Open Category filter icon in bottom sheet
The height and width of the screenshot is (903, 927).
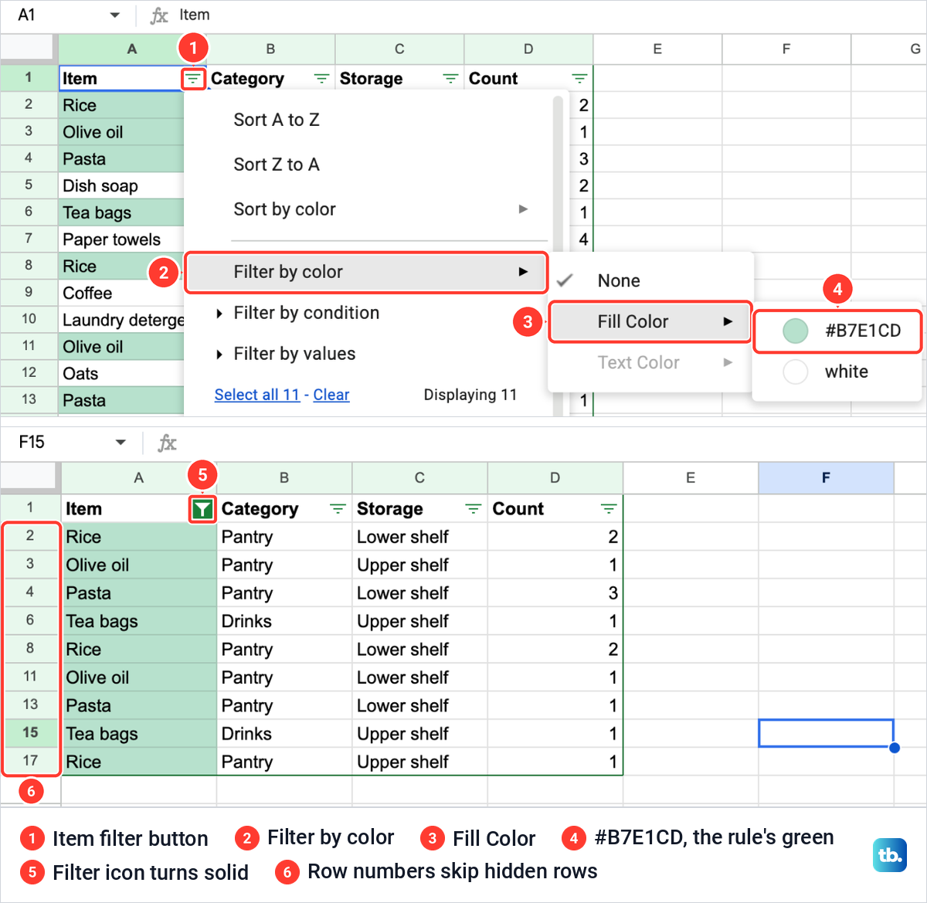(x=338, y=509)
